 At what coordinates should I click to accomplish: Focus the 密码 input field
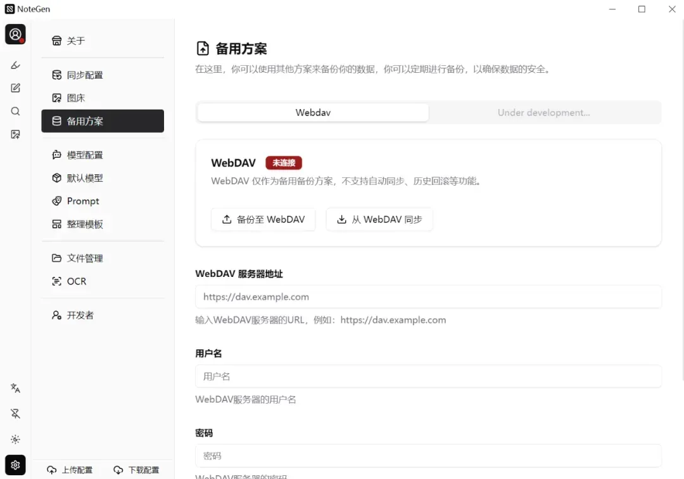click(428, 456)
